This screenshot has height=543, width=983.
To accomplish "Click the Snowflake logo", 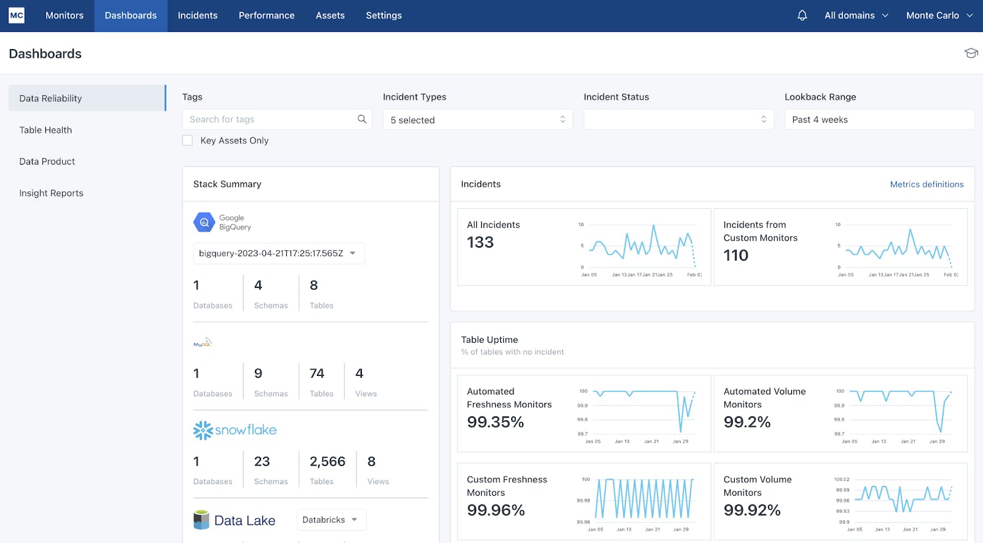I will [235, 430].
